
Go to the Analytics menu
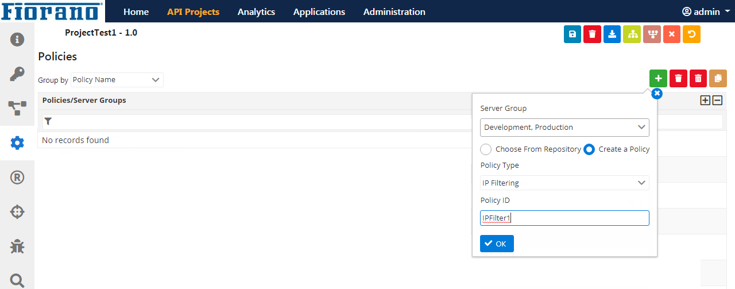click(x=256, y=11)
